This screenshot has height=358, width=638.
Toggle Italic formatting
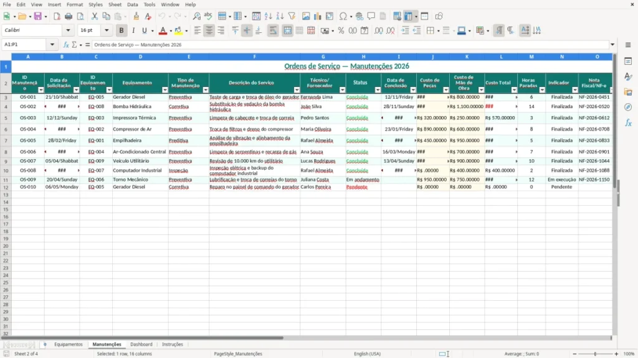(x=133, y=30)
